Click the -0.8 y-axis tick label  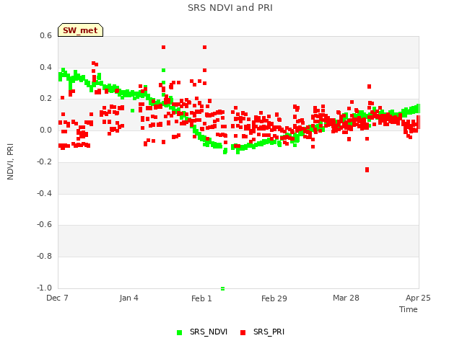pyautogui.click(x=45, y=257)
